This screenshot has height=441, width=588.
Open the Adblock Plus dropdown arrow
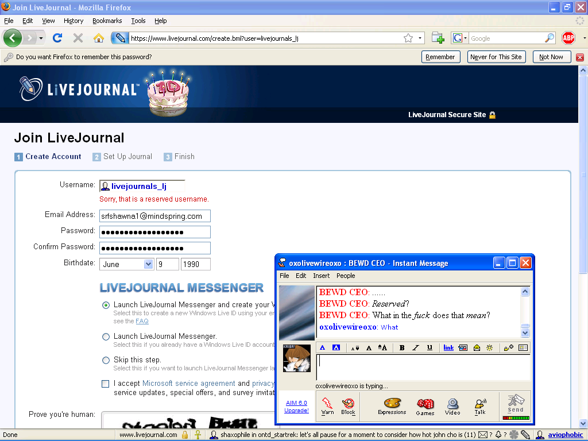pos(584,38)
